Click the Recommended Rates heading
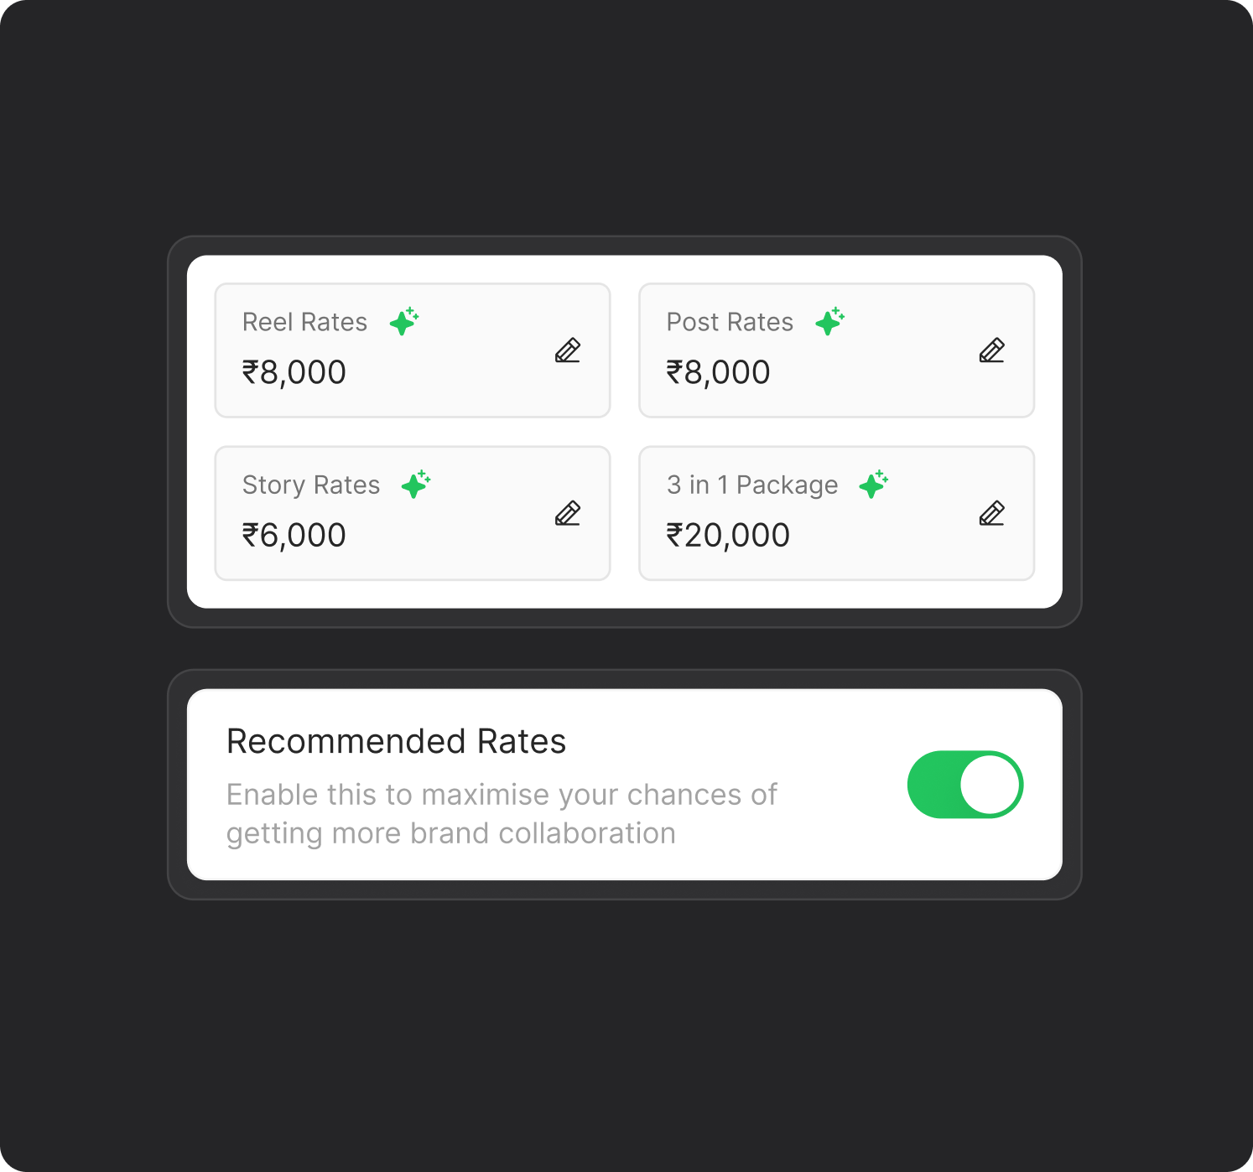This screenshot has width=1253, height=1172. coord(397,741)
